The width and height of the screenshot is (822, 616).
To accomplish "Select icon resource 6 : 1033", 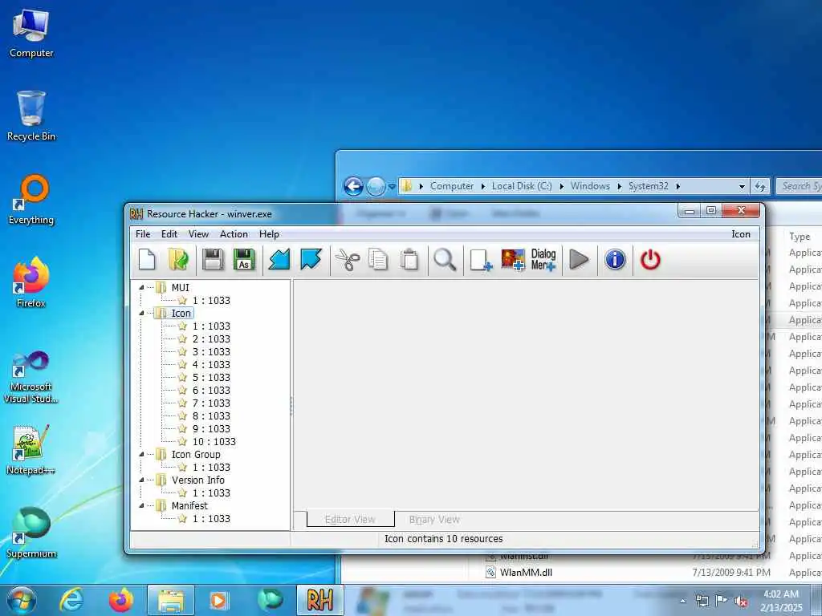I will pyautogui.click(x=211, y=391).
